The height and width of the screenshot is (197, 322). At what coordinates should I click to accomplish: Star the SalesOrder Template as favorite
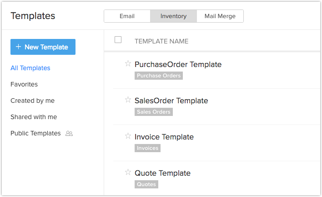pyautogui.click(x=128, y=100)
